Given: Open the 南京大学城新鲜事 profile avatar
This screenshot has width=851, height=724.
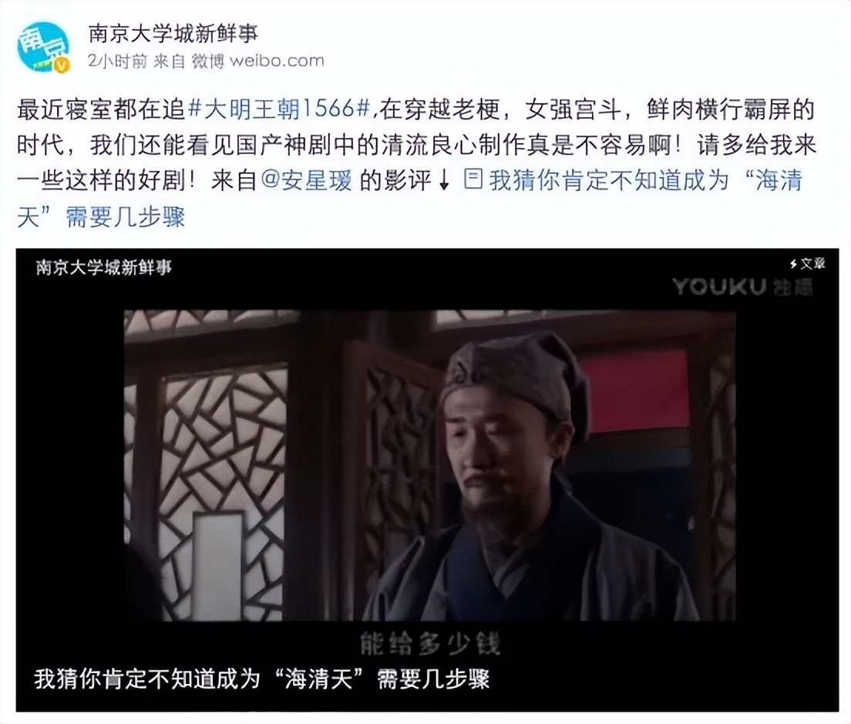Looking at the screenshot, I should tap(43, 47).
